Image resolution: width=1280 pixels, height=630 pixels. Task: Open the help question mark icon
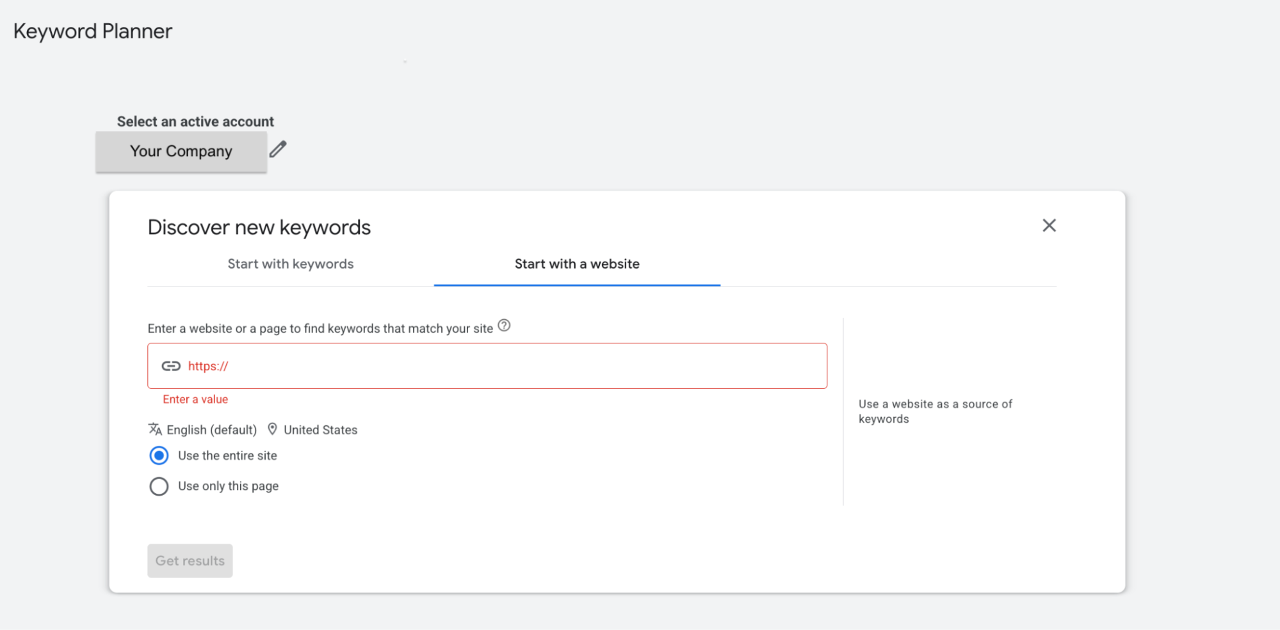[504, 326]
